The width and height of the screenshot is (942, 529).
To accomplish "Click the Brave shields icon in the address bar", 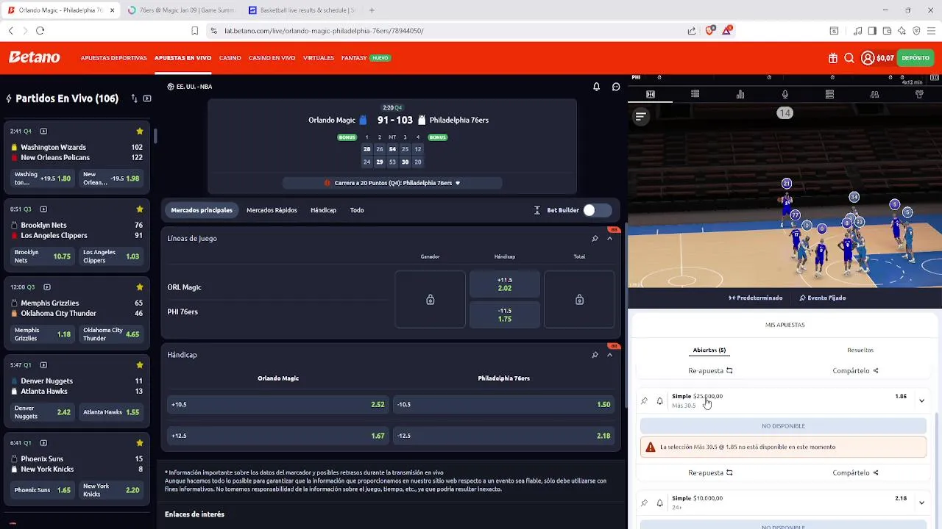I will tap(710, 31).
